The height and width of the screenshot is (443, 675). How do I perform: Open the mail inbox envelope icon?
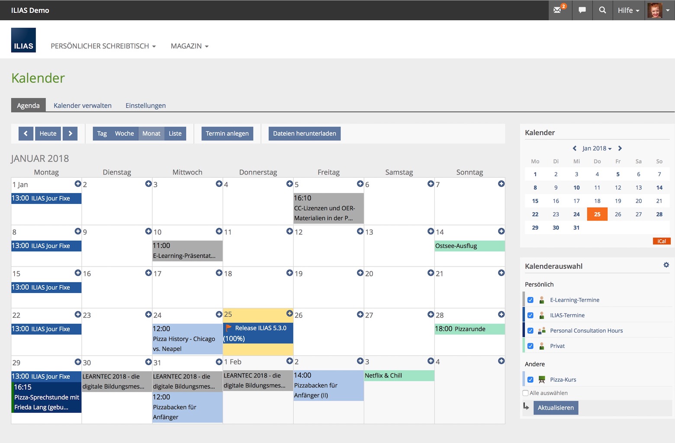[558, 10]
